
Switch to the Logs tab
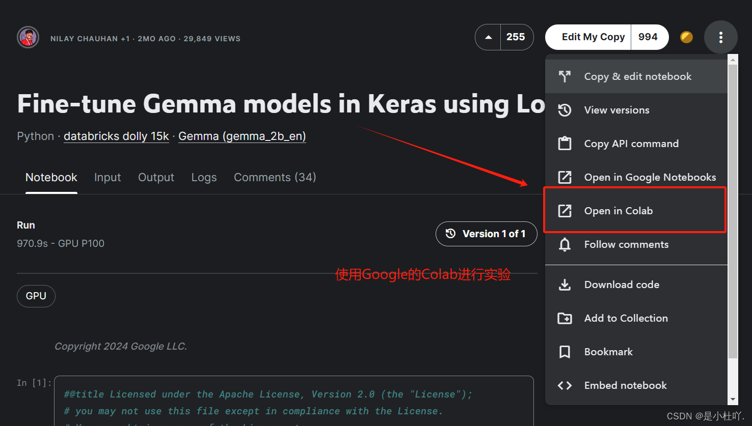click(x=204, y=177)
